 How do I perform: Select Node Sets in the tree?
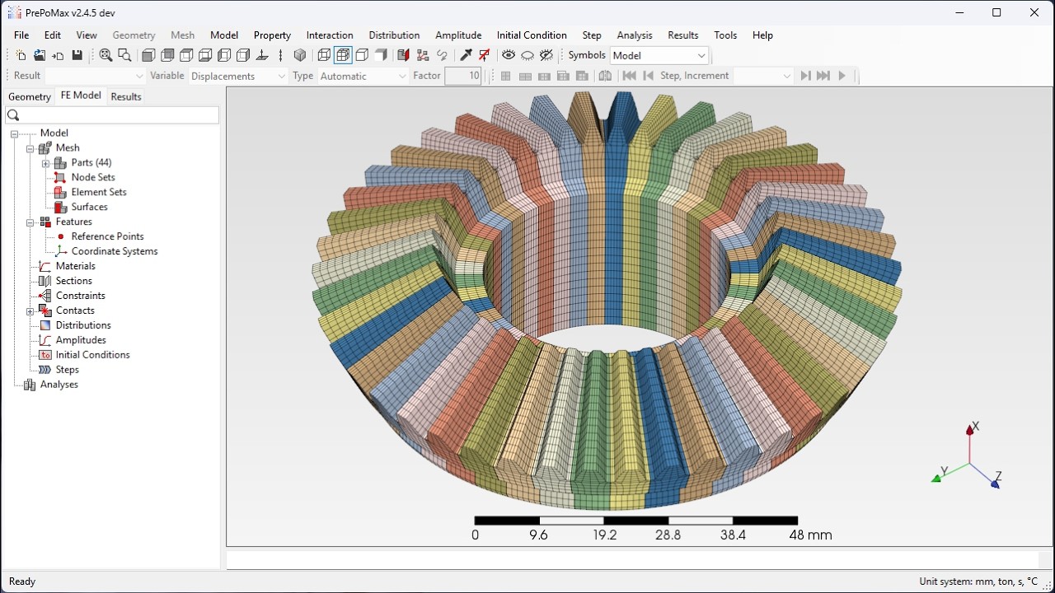93,177
